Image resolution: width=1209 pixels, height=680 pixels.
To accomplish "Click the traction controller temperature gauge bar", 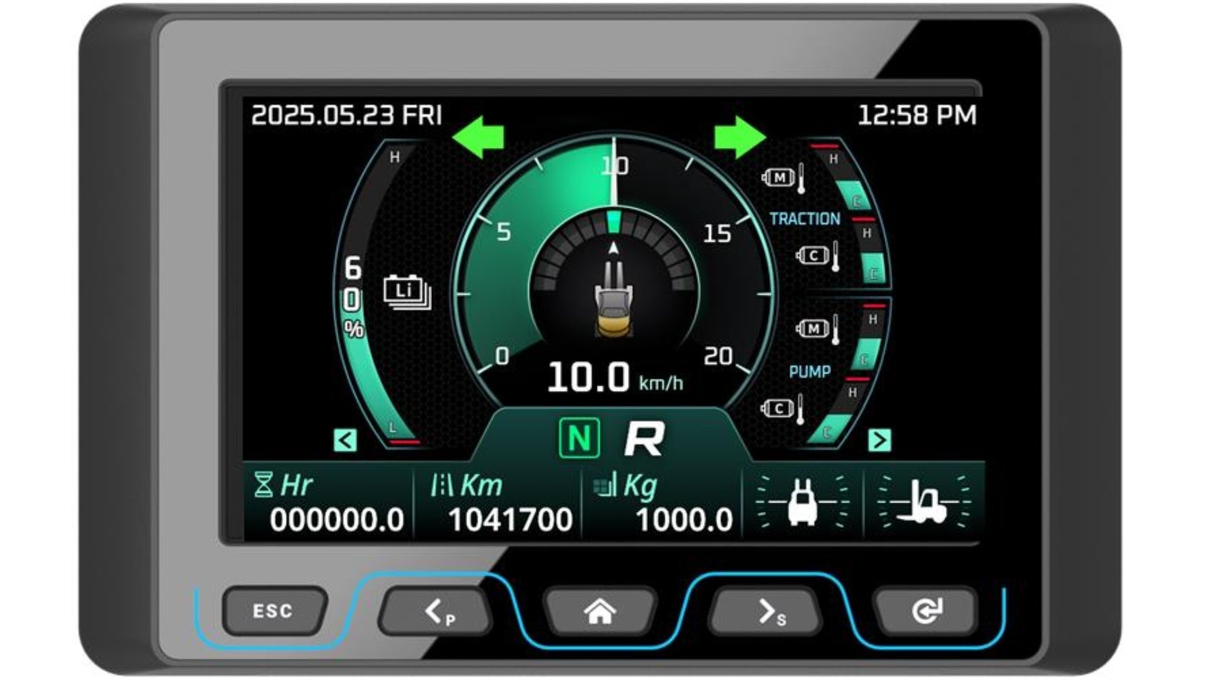I will coord(872,252).
